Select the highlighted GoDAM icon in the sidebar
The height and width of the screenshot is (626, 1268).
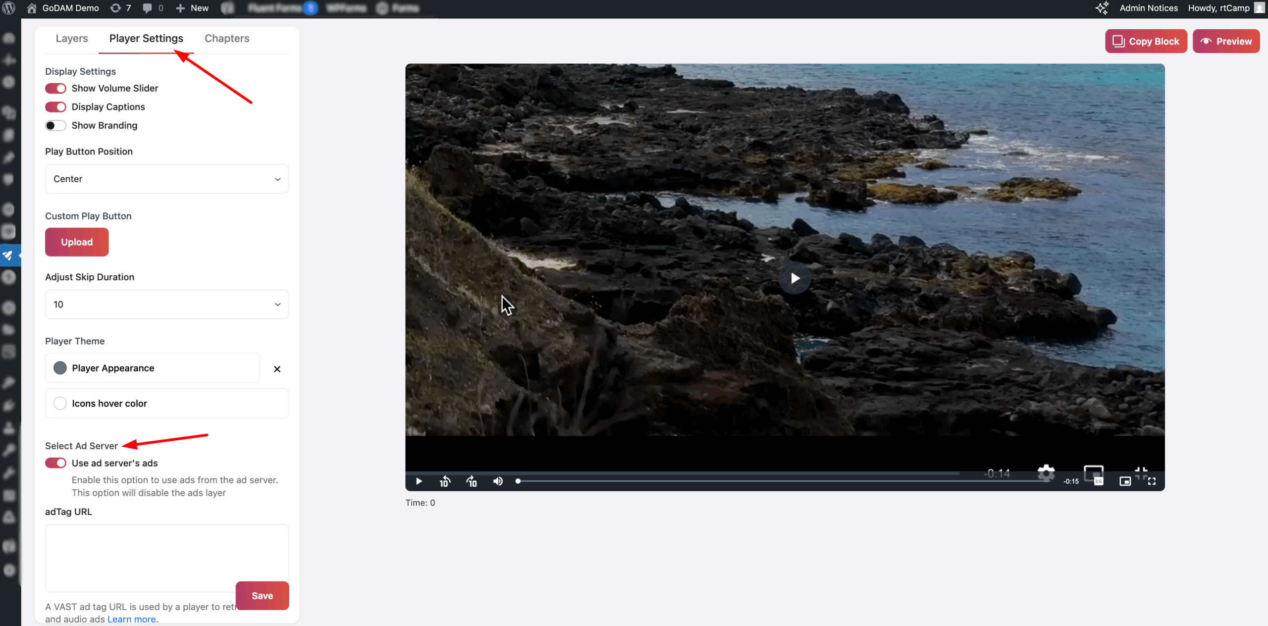[x=9, y=255]
